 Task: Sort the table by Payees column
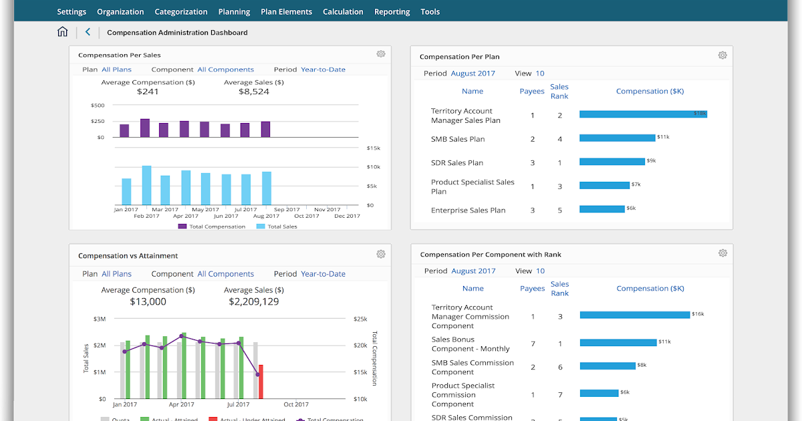[531, 91]
